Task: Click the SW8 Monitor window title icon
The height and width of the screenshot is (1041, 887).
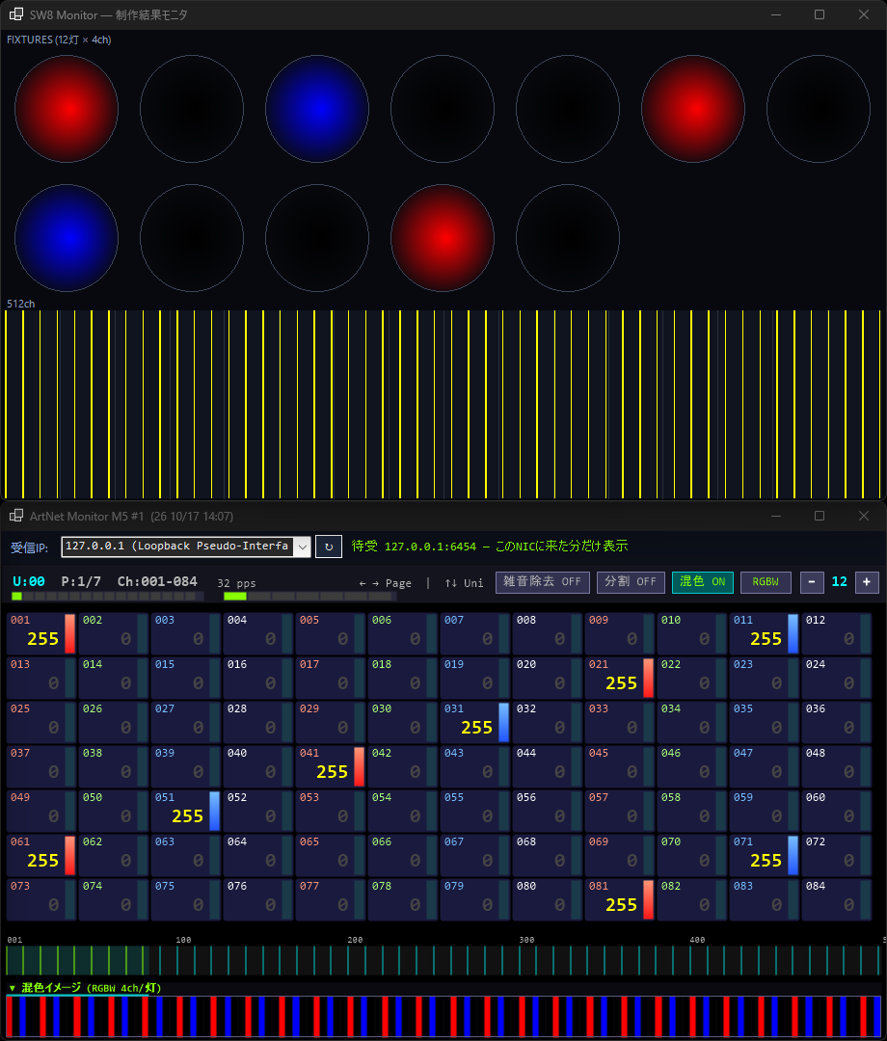Action: pos(16,14)
